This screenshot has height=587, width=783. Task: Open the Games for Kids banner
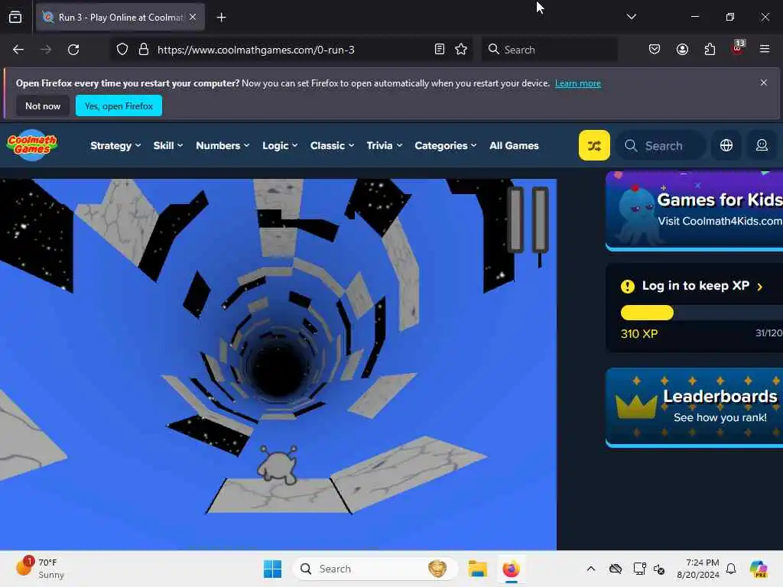tap(694, 211)
